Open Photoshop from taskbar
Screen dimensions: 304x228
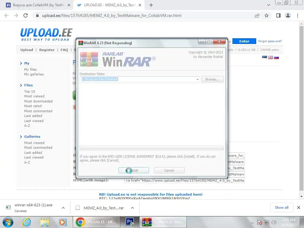point(130,222)
